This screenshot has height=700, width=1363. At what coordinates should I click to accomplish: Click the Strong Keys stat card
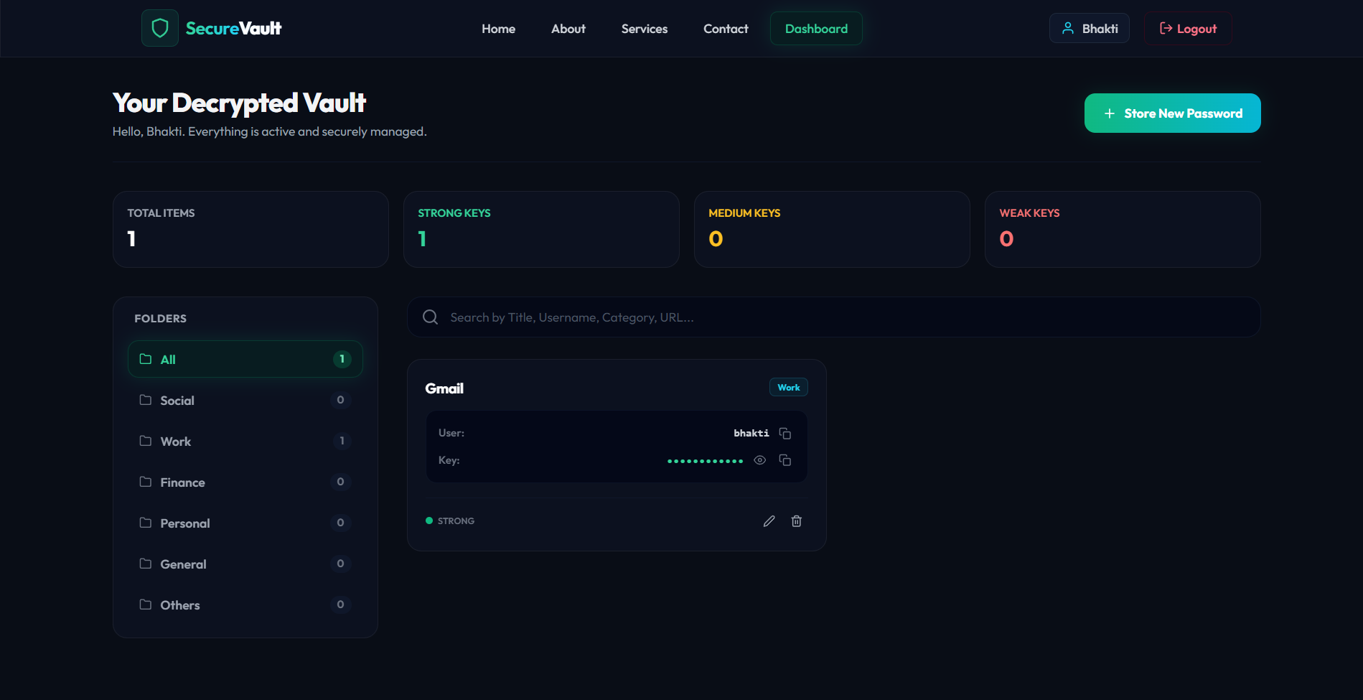[x=541, y=230]
